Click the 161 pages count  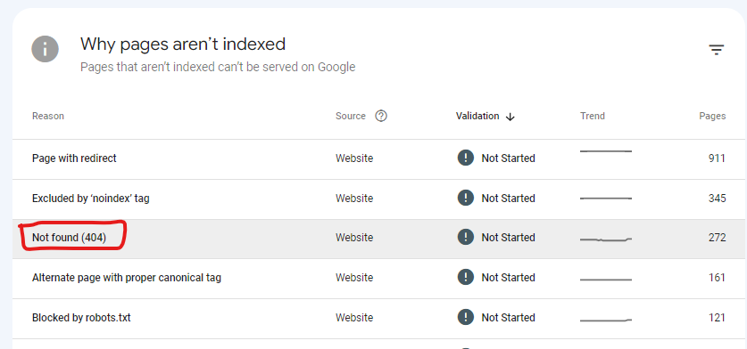[717, 278]
